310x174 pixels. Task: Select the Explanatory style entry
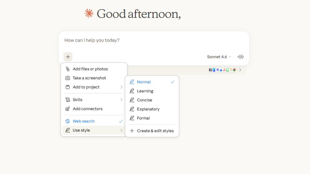[148, 109]
